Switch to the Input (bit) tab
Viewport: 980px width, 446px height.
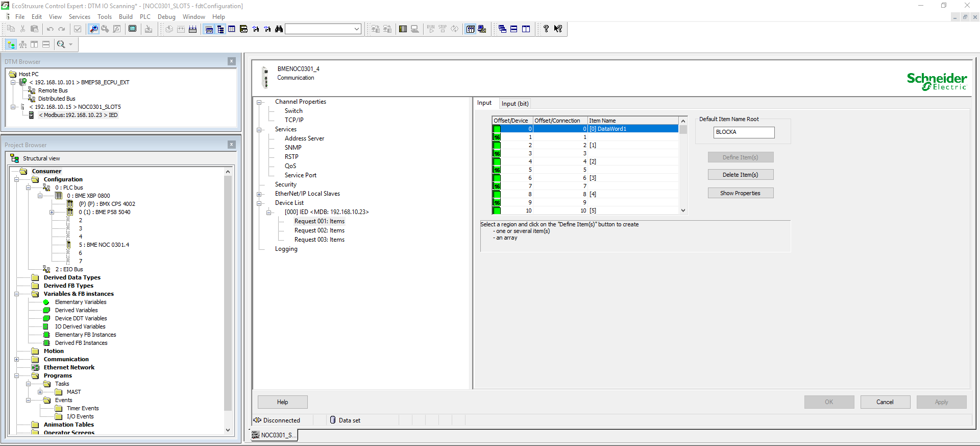click(515, 103)
